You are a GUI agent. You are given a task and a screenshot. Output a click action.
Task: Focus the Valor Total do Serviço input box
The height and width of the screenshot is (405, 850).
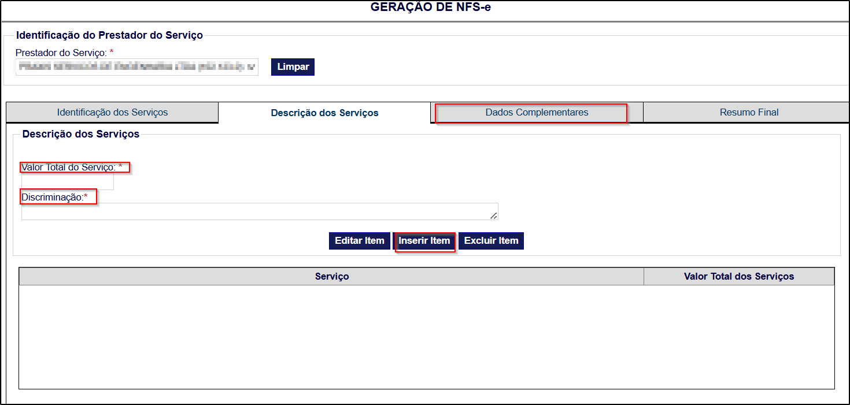coord(68,181)
